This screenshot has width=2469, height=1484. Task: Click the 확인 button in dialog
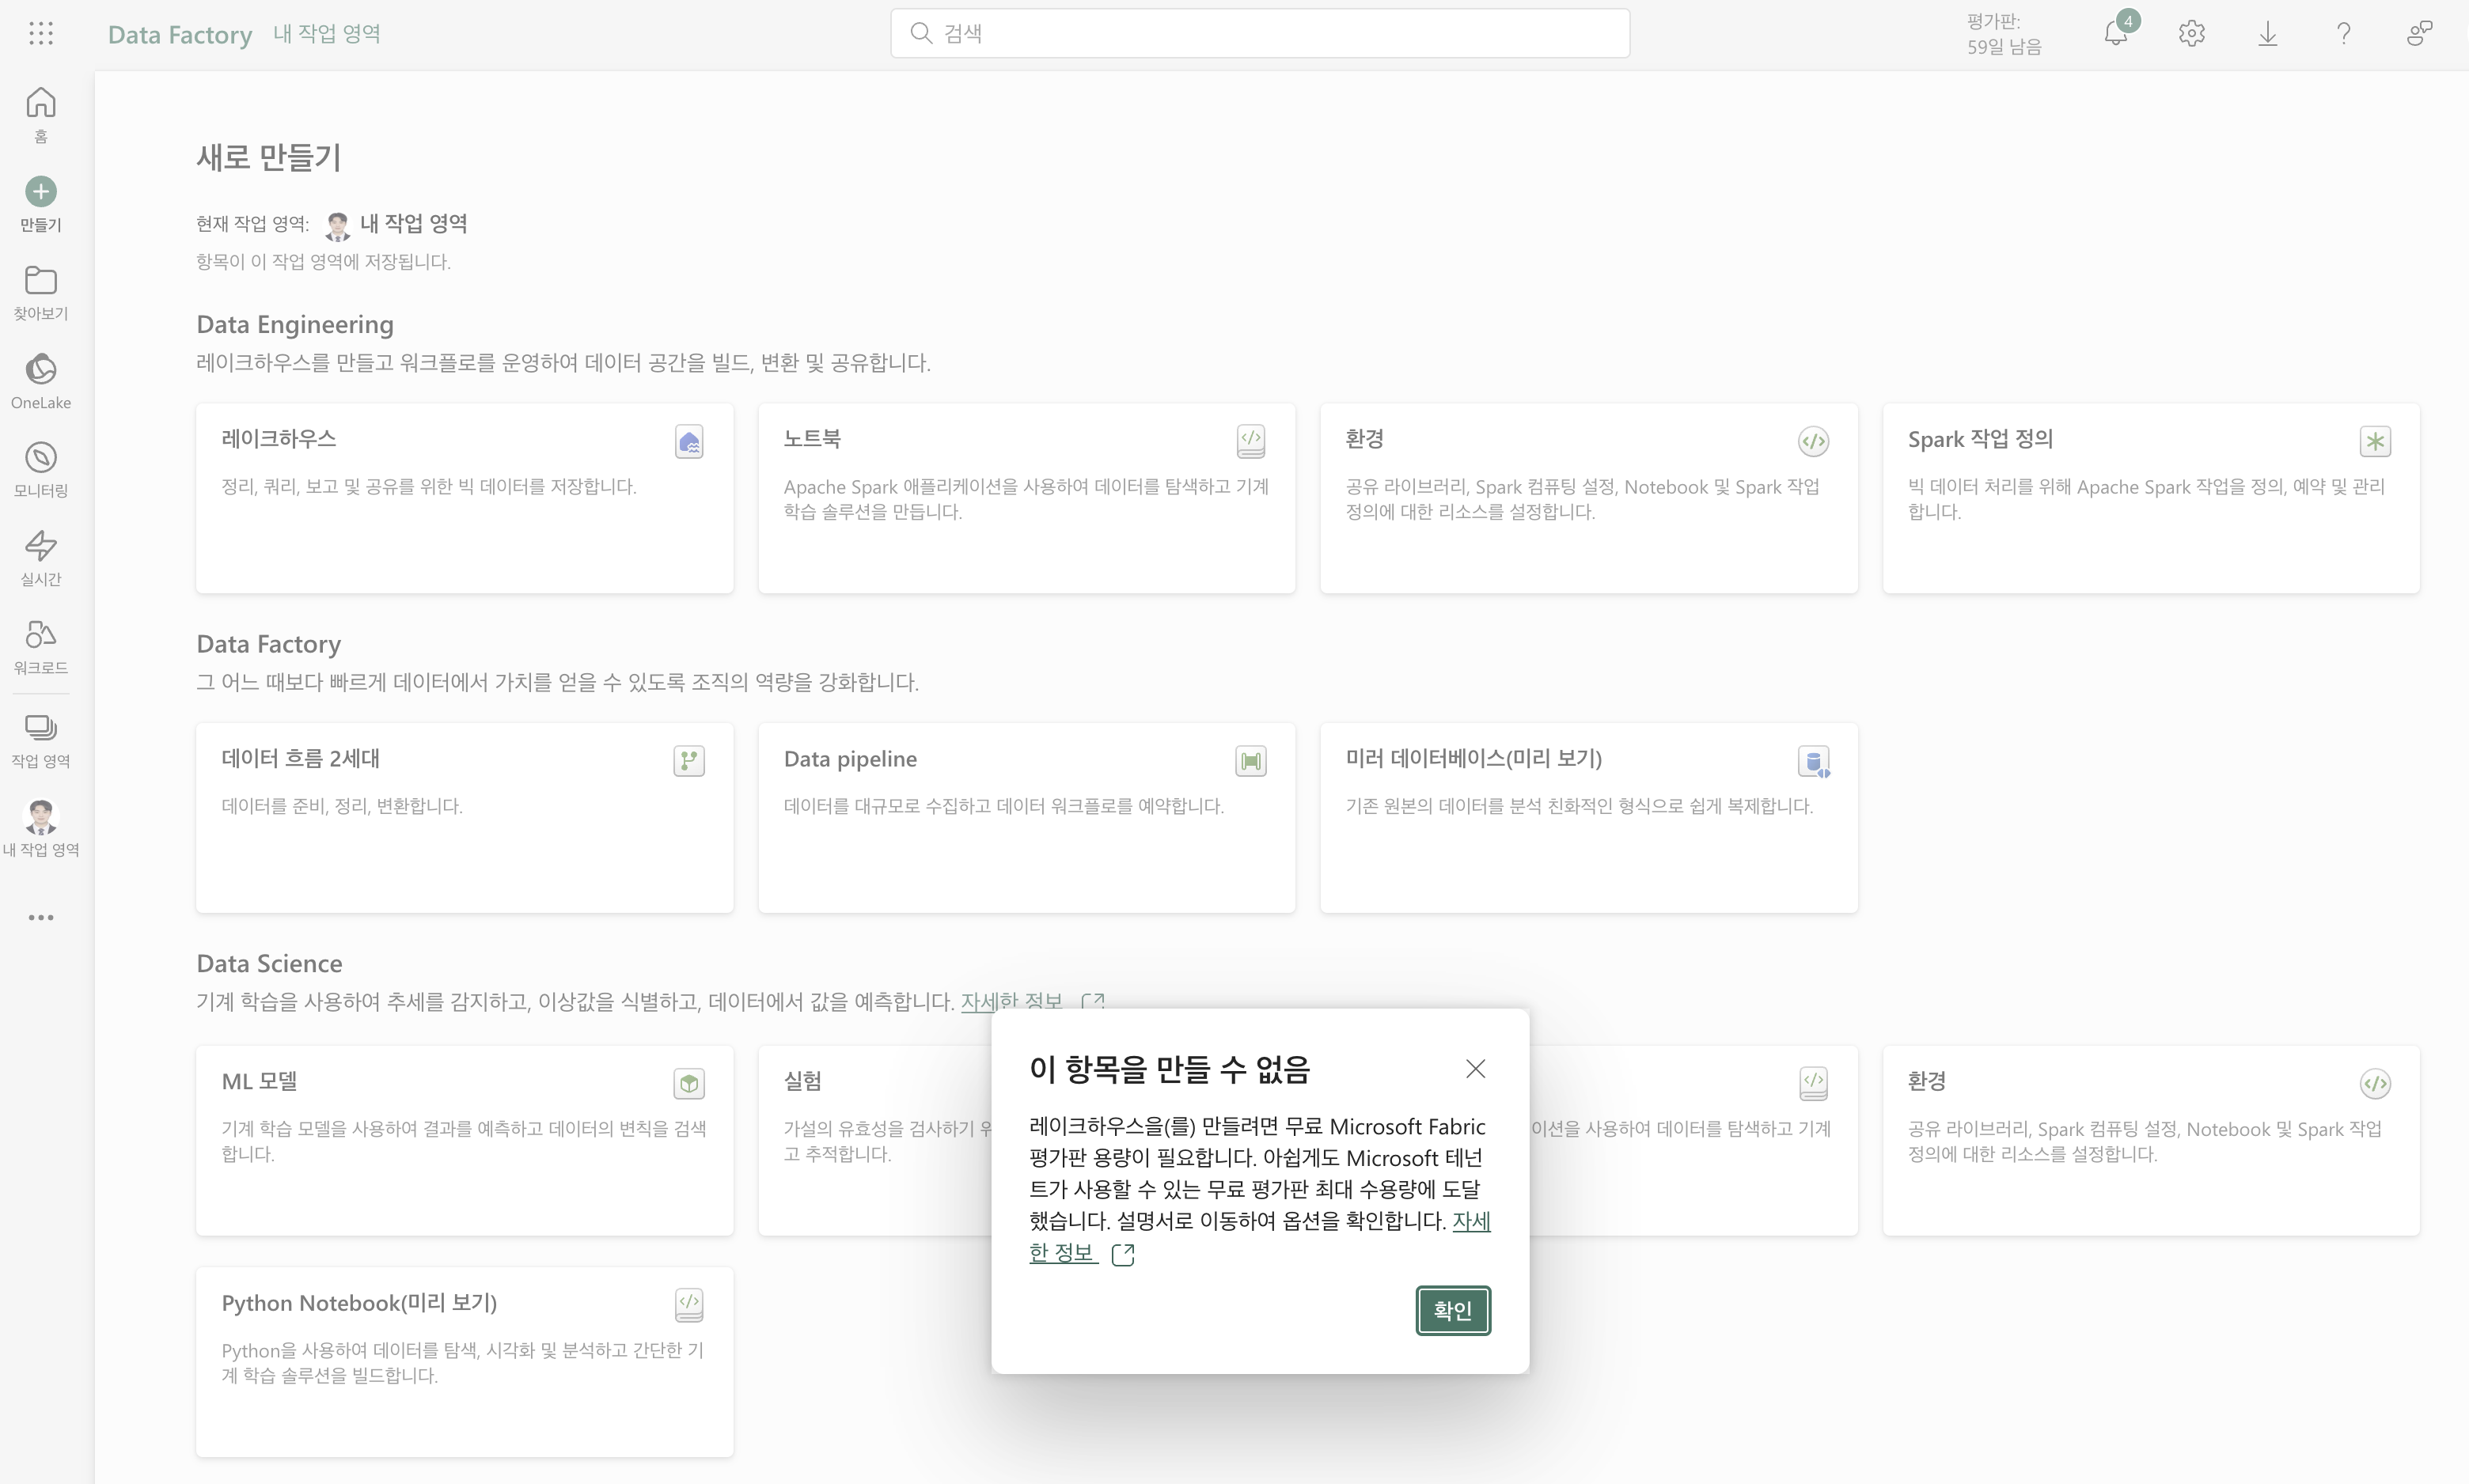tap(1454, 1310)
